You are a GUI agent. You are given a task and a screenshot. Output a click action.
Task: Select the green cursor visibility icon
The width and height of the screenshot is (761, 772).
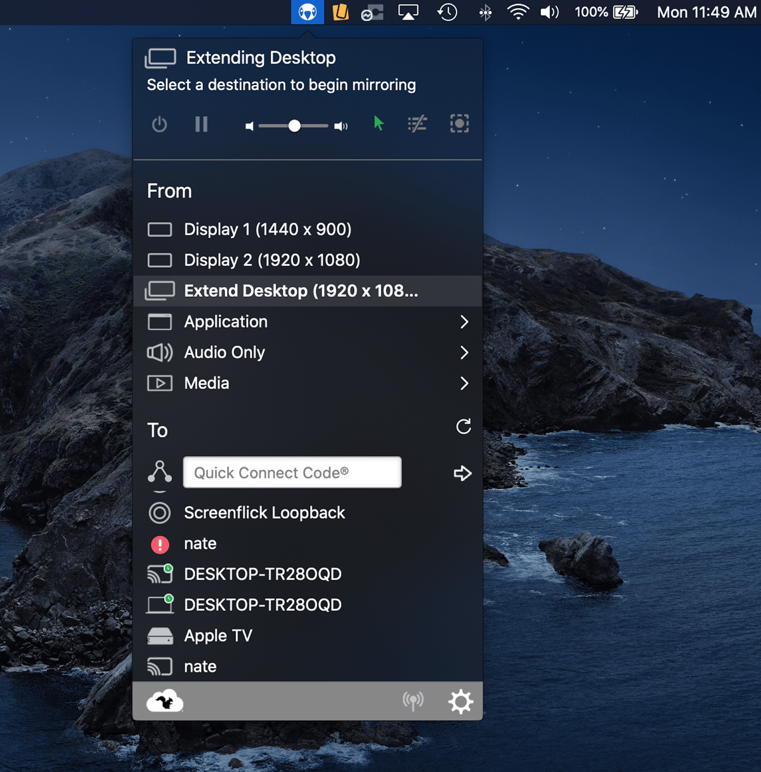click(x=379, y=124)
